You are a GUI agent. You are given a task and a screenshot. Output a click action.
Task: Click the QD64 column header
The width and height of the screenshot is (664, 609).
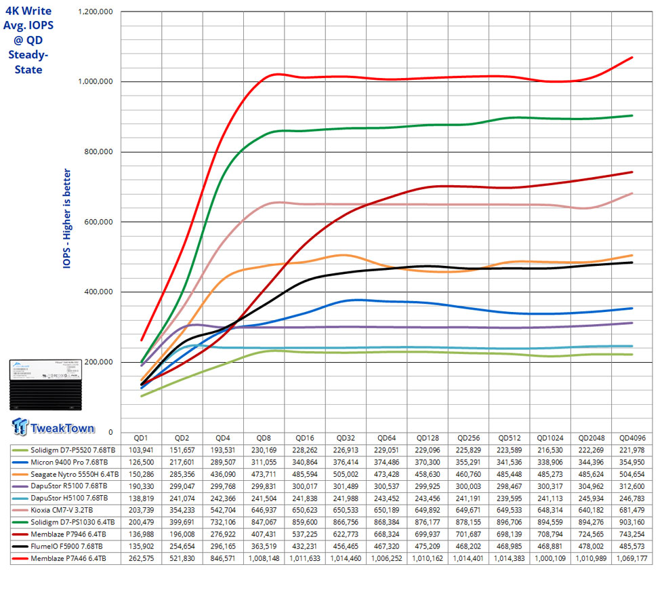tap(387, 438)
